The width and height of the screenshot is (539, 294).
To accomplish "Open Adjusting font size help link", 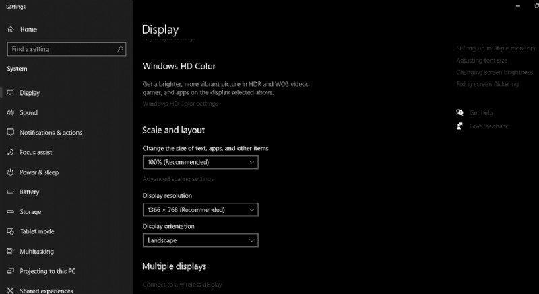I will tap(482, 61).
